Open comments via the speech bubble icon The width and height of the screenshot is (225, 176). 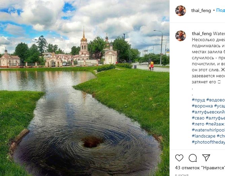(x=193, y=158)
